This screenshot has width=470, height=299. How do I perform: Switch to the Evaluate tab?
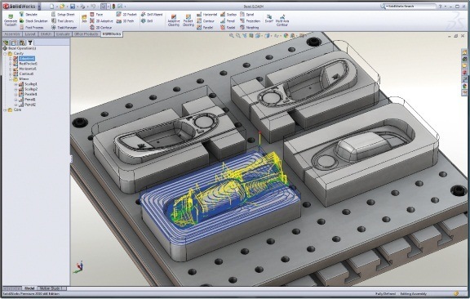coord(63,34)
